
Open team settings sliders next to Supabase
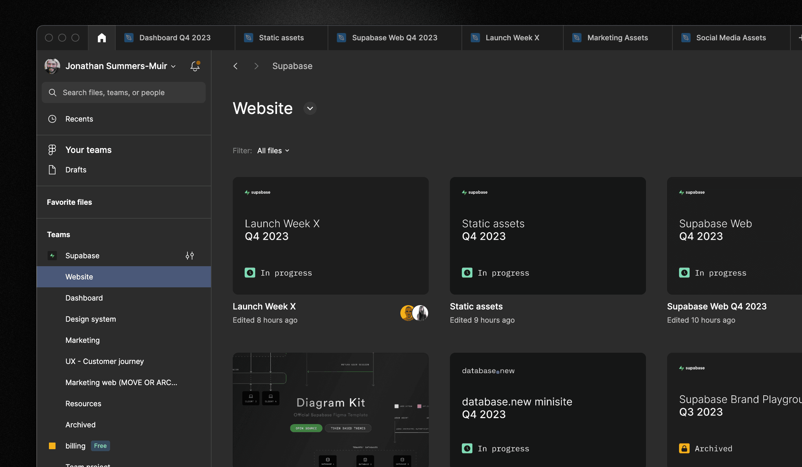[190, 256]
